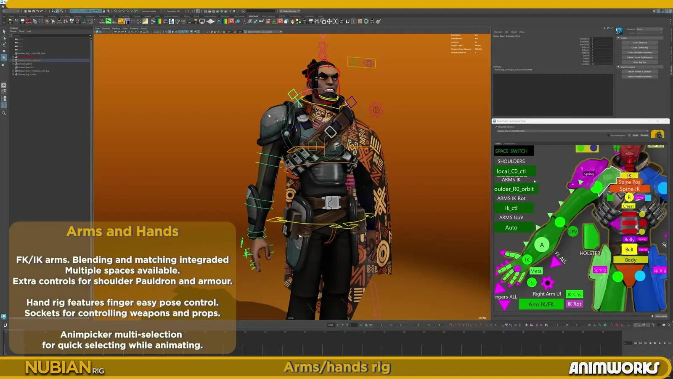Click the Translate X value field
Viewport: 673px width, 379px height.
(602, 39)
